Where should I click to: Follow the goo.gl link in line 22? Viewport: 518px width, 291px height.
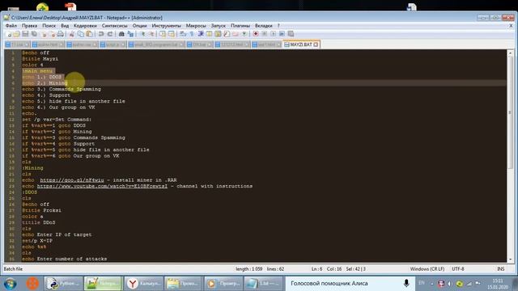point(72,180)
